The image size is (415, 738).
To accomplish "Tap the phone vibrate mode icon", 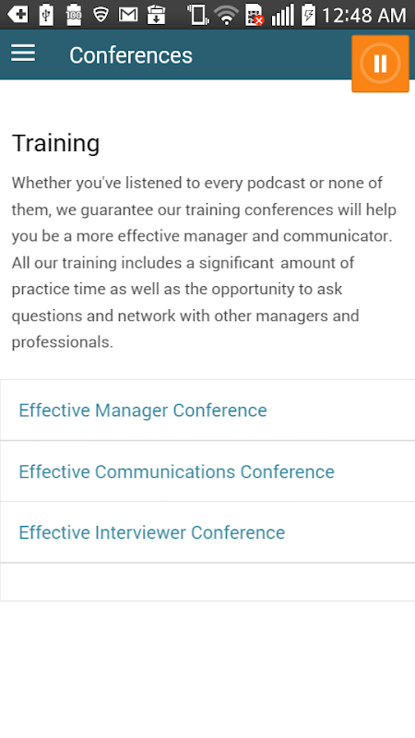I will point(197,14).
